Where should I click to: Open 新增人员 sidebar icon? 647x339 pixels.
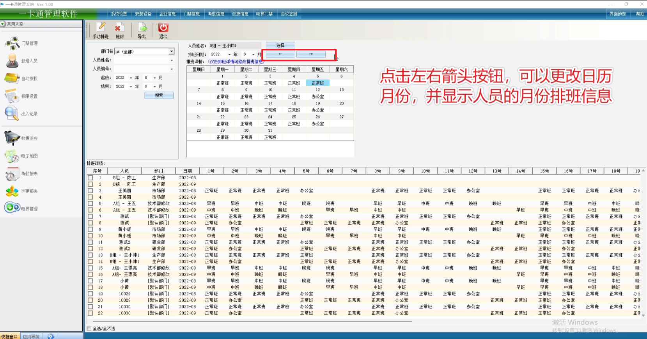point(12,61)
